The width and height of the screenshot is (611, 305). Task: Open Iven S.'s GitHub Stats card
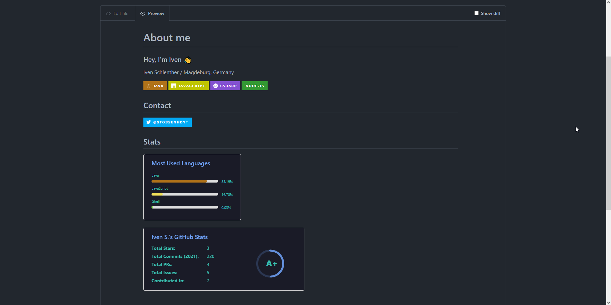point(224,259)
